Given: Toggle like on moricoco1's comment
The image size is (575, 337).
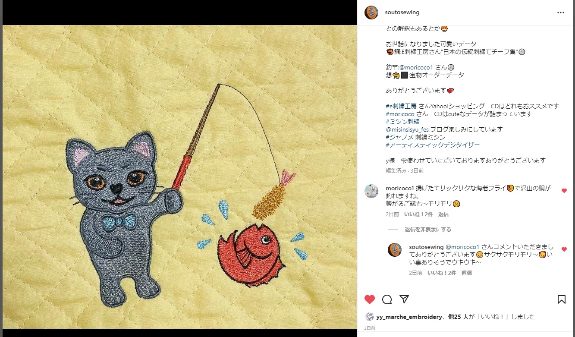Looking at the screenshot, I should click(564, 191).
